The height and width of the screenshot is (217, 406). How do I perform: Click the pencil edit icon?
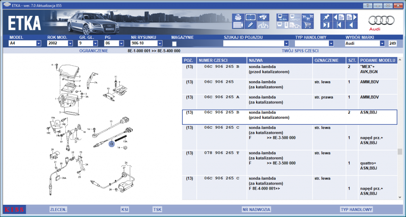251,25
